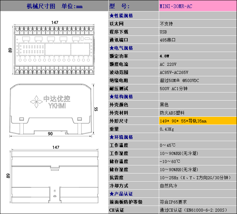Image resolution: width=237 pixels, height=214 pixels.
Task: Click the 符合IP65要求 value
Action: pos(173,202)
